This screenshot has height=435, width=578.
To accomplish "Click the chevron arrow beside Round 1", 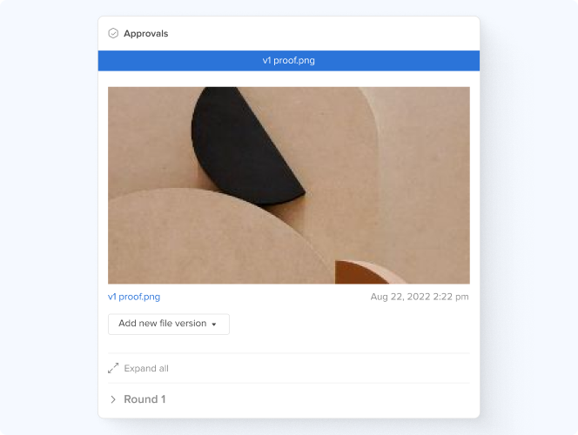I will coord(113,399).
